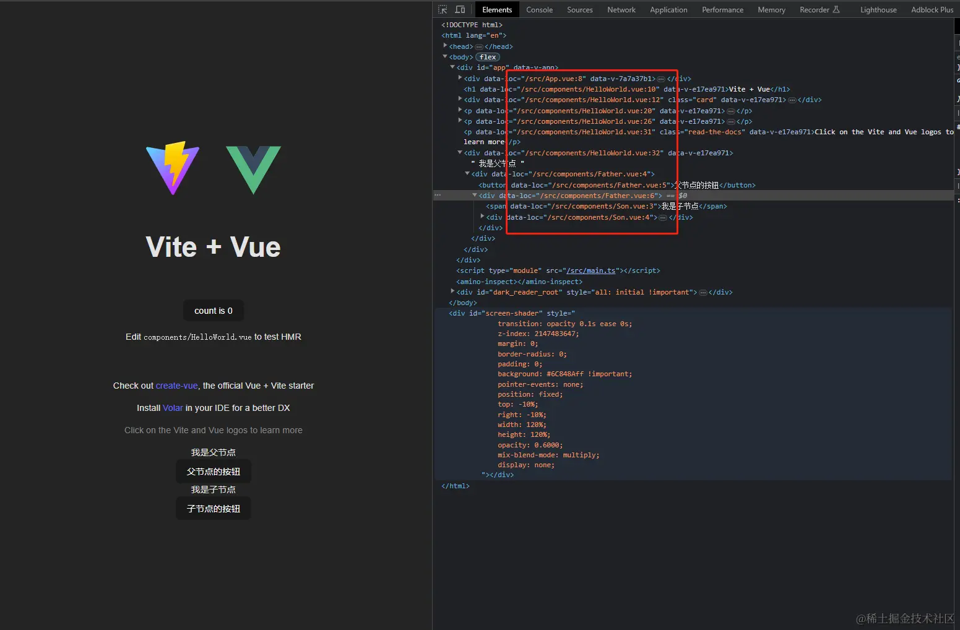
Task: Click the flex badge beside body tag
Action: pyautogui.click(x=488, y=57)
